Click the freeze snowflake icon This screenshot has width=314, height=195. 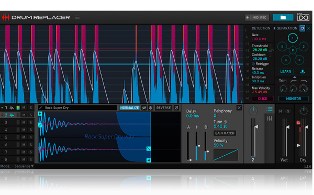tap(151, 108)
